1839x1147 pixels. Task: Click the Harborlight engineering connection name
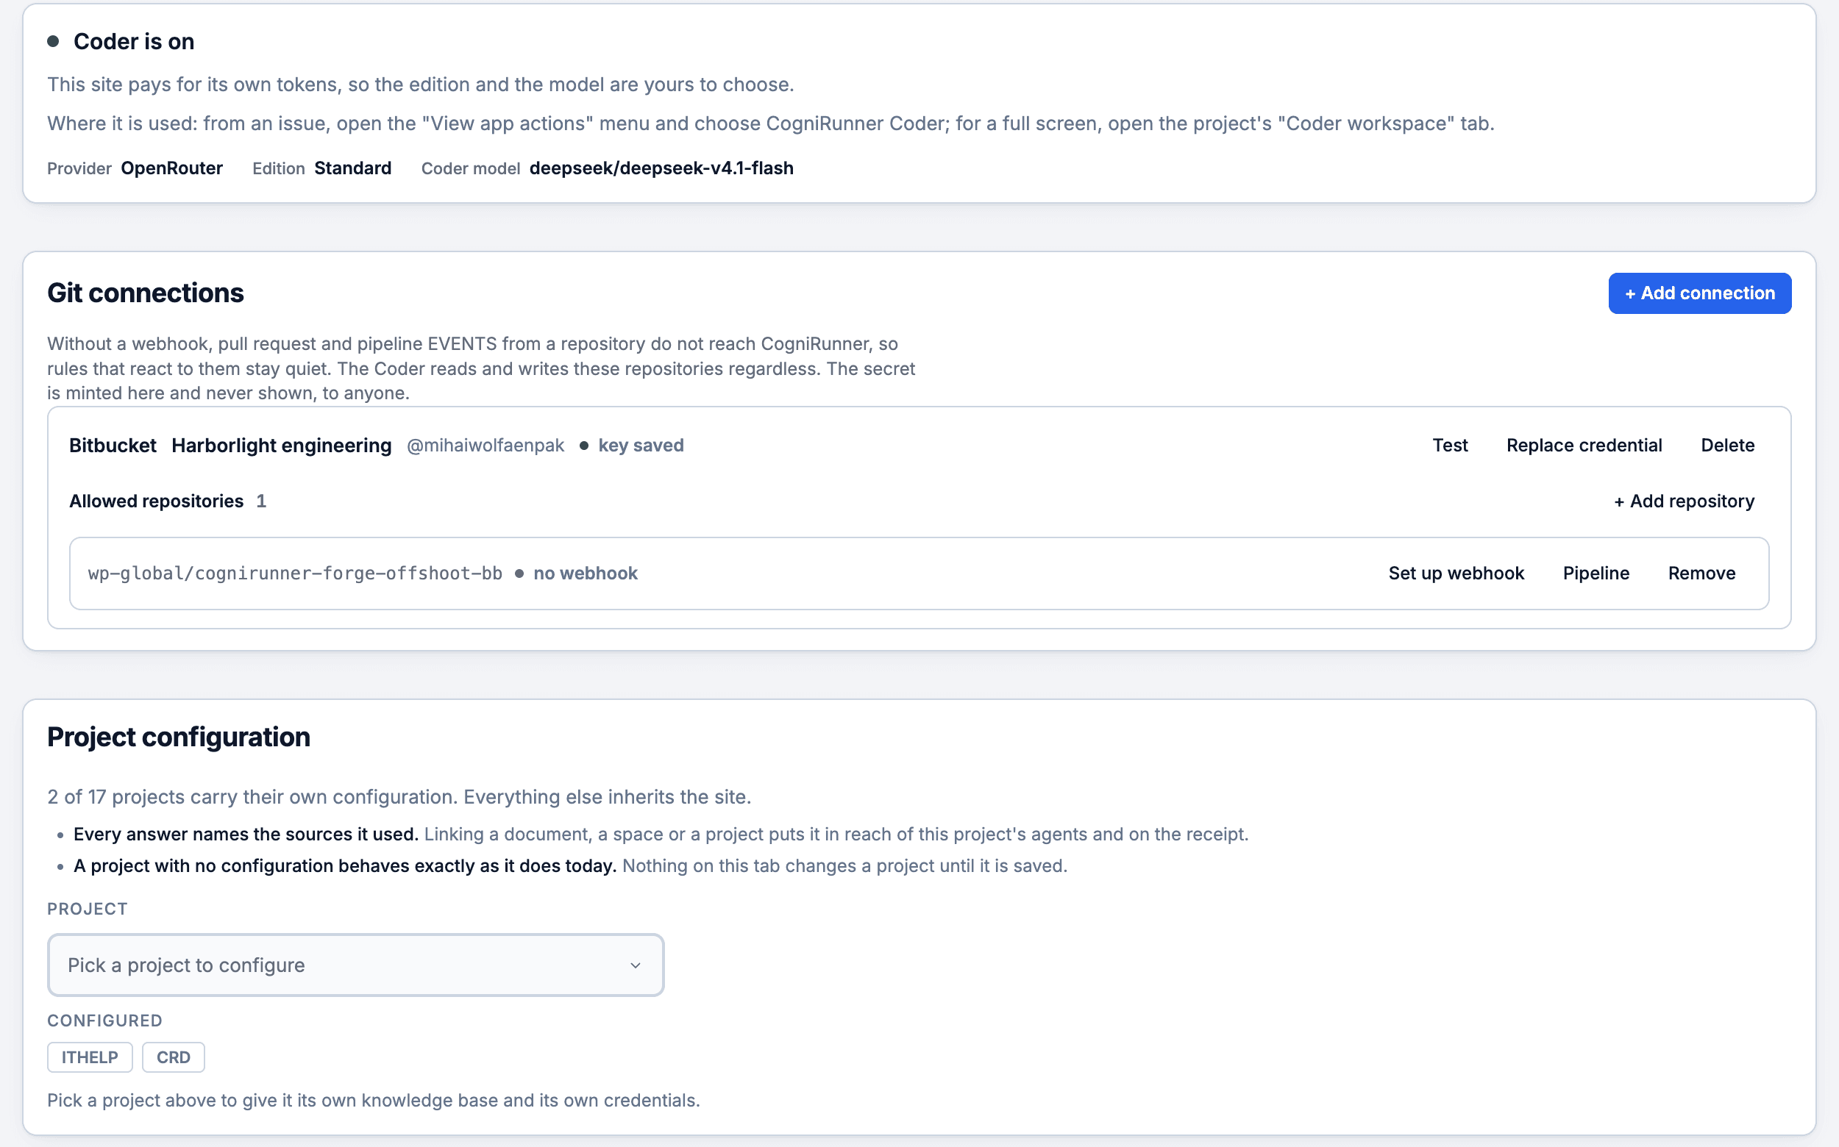[281, 446]
